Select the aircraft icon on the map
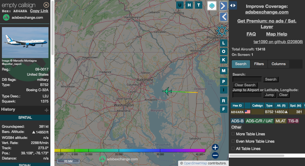The height and width of the screenshot is (166, 305). coord(167,91)
